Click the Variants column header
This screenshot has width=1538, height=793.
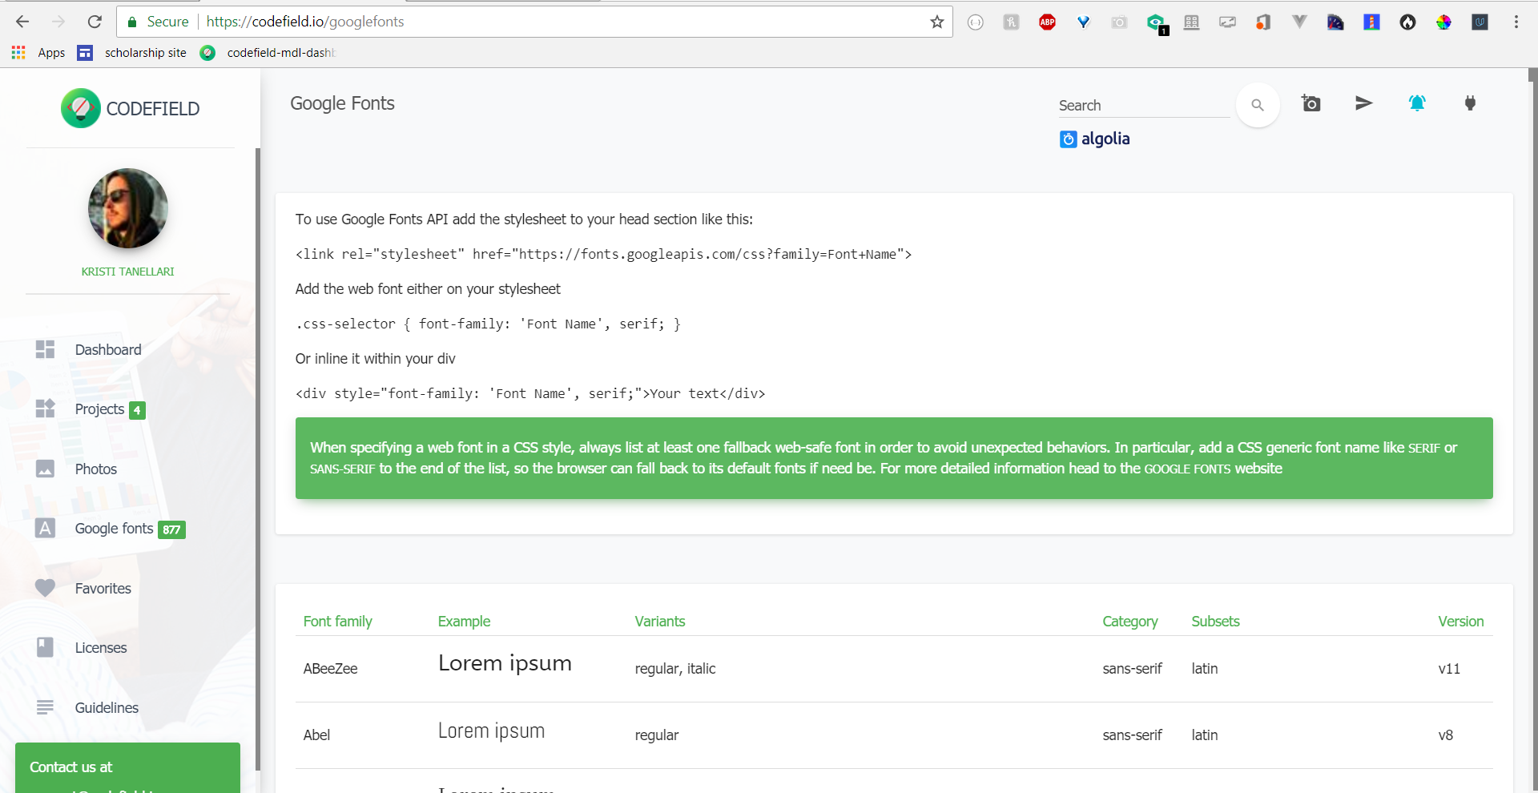(660, 622)
